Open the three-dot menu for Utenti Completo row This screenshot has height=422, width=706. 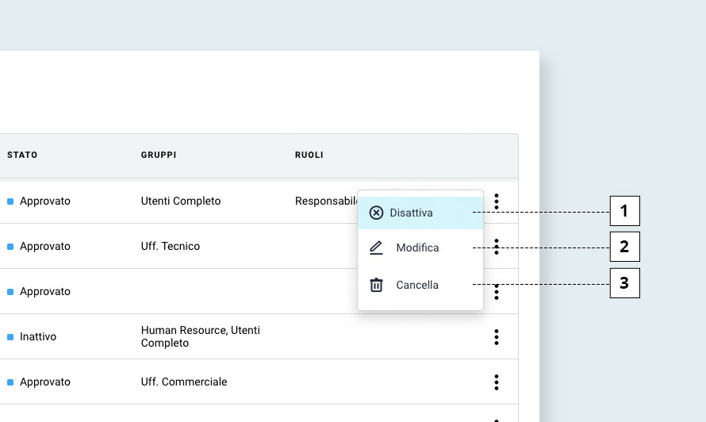point(497,201)
